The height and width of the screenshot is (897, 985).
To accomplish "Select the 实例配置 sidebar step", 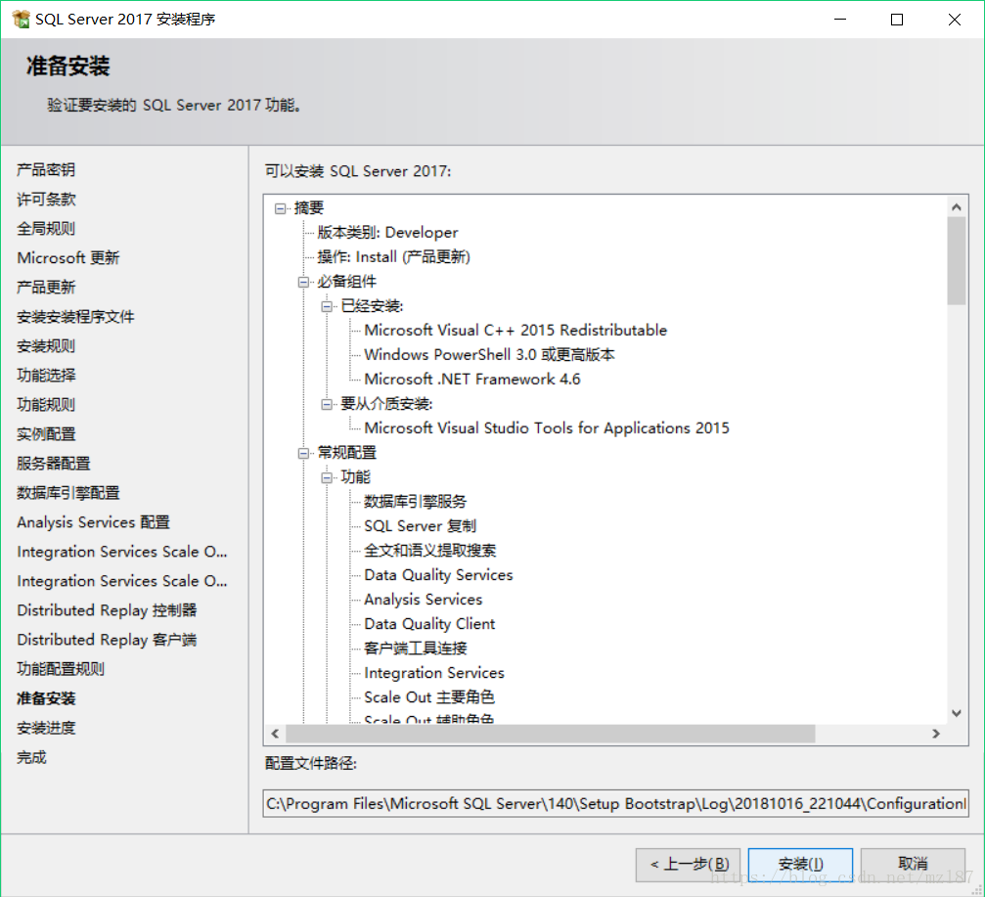I will coord(46,434).
